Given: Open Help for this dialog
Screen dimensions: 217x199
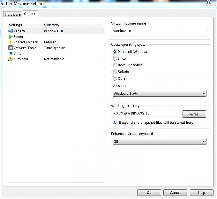Looking at the screenshot, I should [x=201, y=193].
